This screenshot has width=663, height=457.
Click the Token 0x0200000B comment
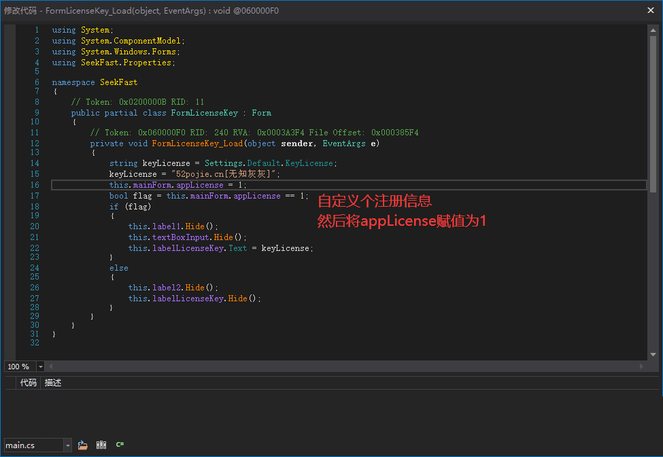click(137, 102)
